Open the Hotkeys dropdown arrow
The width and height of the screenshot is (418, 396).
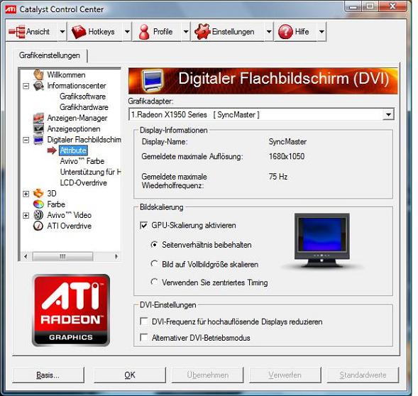point(128,32)
